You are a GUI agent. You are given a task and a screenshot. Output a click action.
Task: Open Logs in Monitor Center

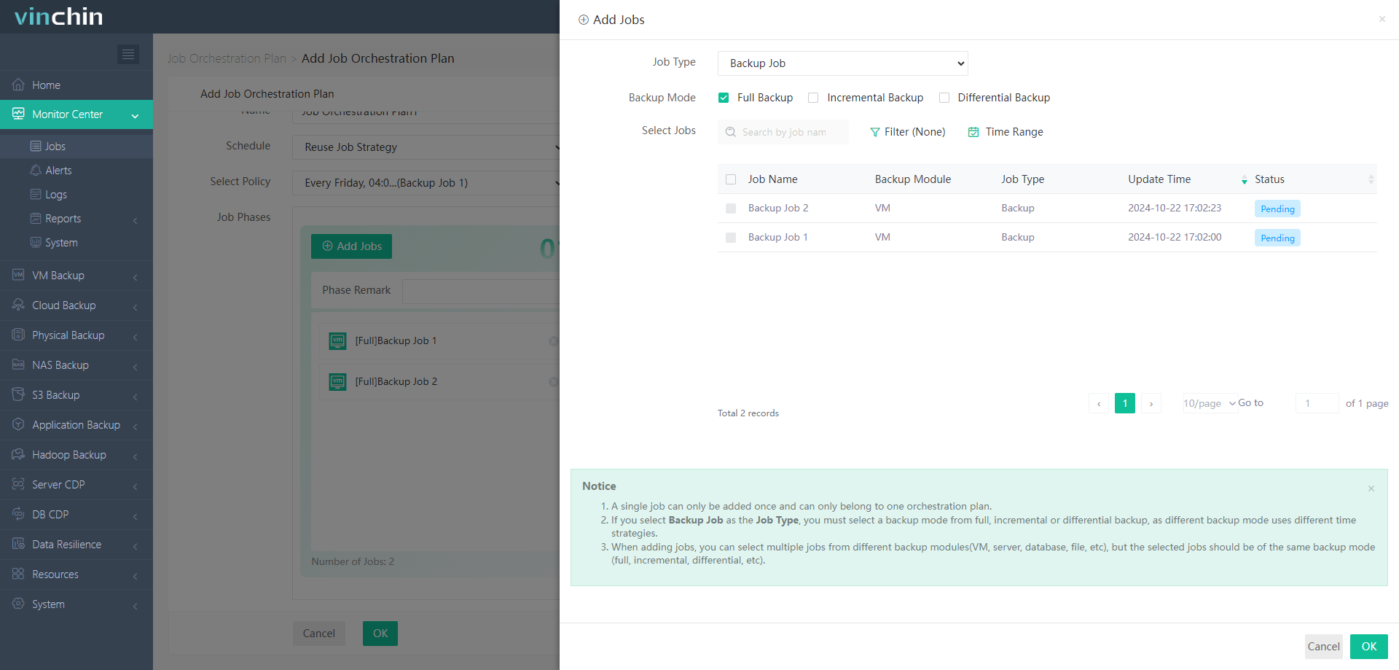56,195
